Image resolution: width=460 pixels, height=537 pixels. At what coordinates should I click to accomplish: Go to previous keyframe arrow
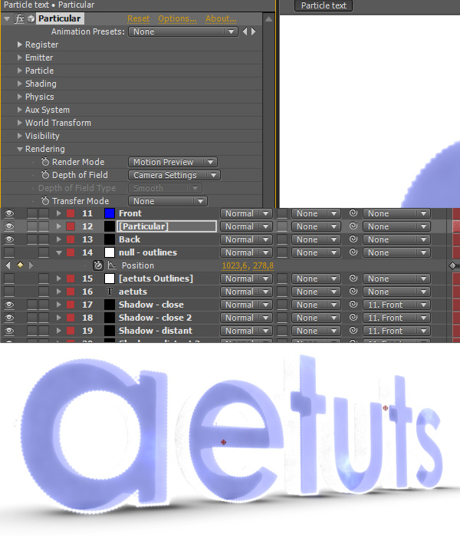coord(8,265)
